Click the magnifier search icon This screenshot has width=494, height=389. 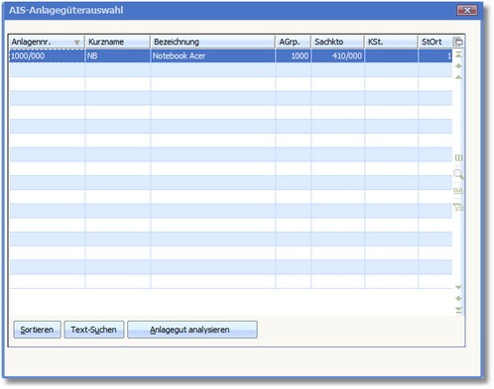point(458,174)
